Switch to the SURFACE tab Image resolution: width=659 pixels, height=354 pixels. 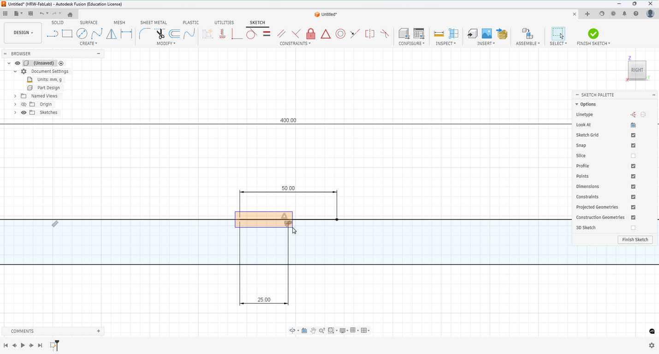coord(89,22)
